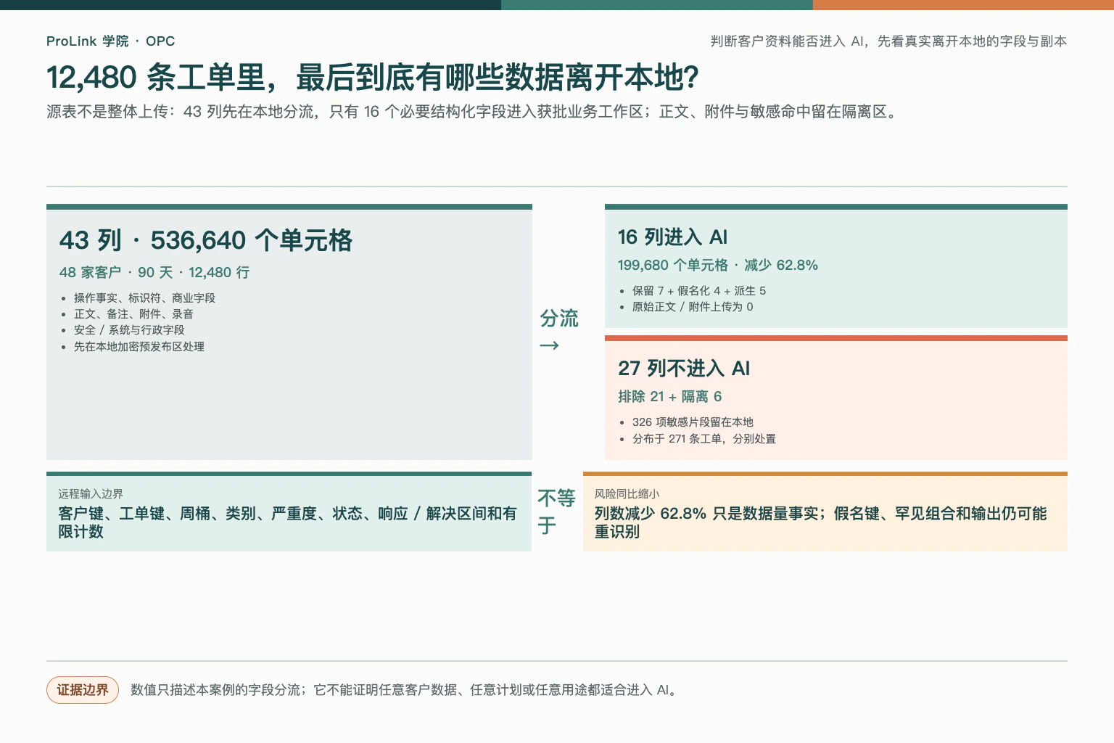Click the 分流 label between panels

(x=558, y=319)
